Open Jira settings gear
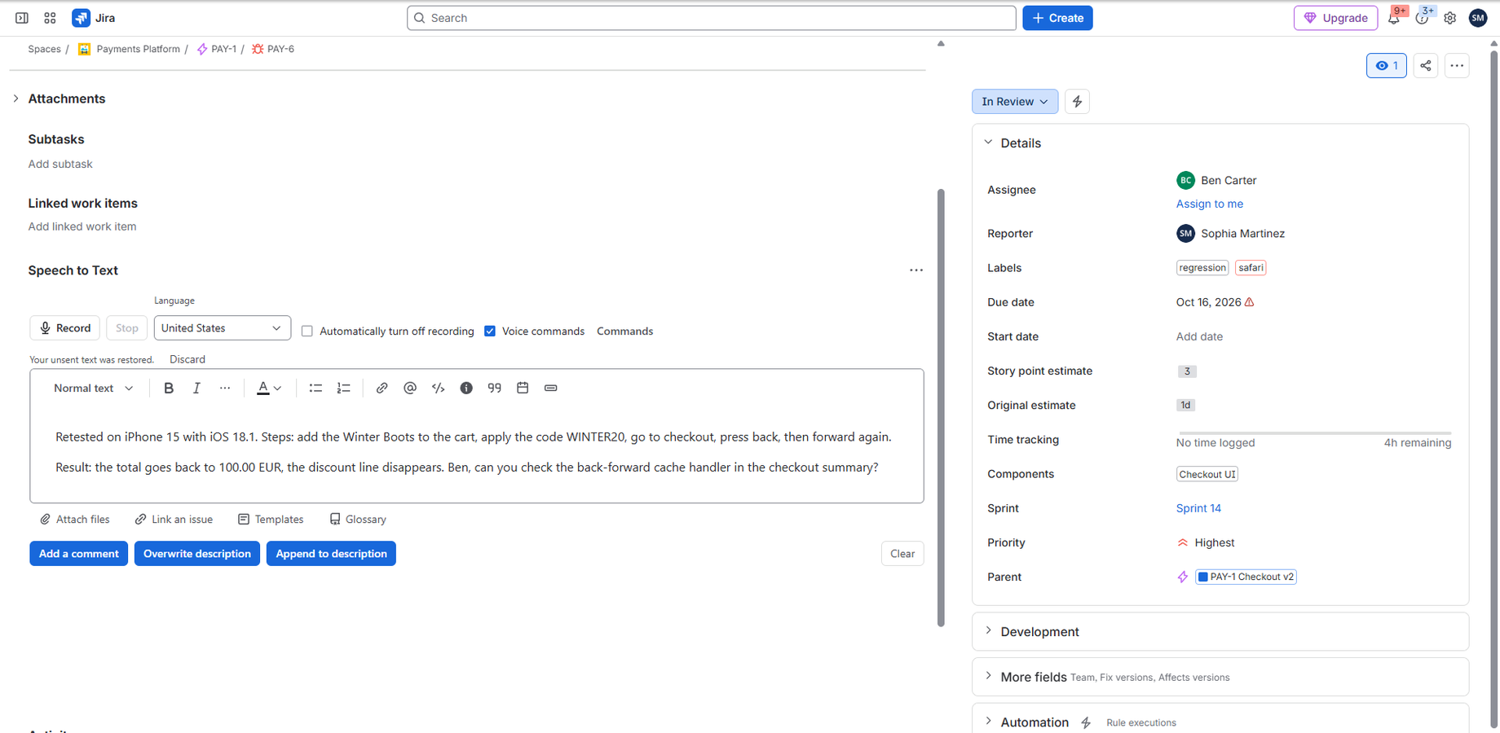The height and width of the screenshot is (733, 1500). [x=1449, y=18]
